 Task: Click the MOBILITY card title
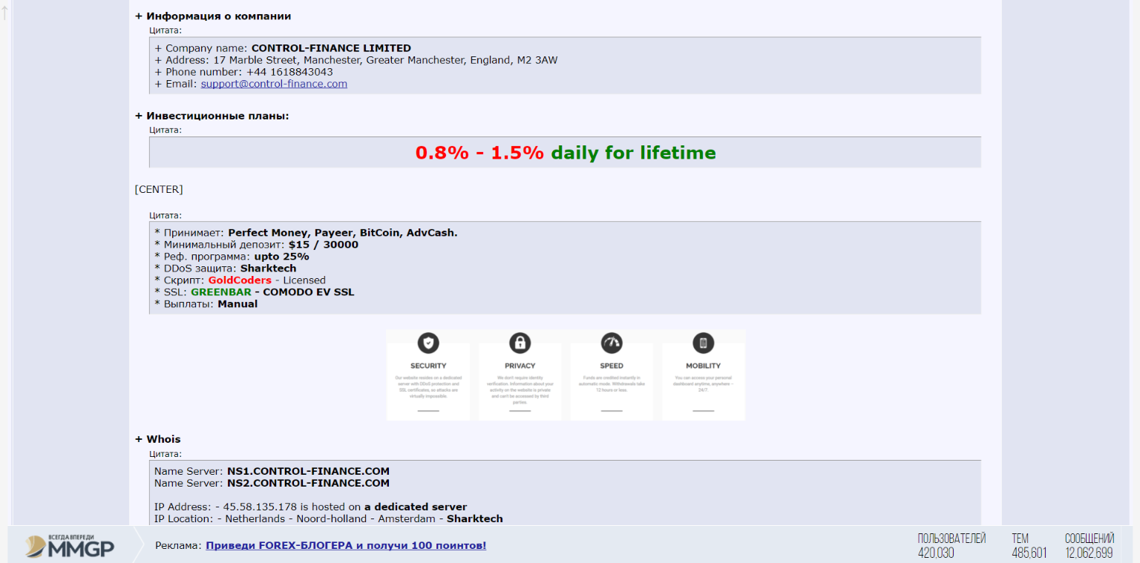pos(703,366)
